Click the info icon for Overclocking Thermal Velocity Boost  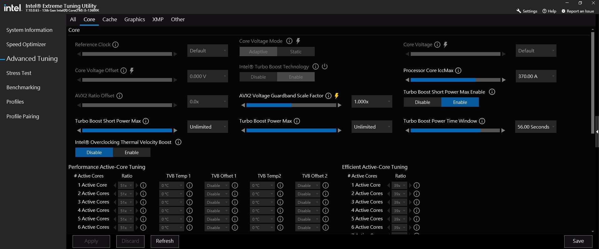pyautogui.click(x=178, y=142)
